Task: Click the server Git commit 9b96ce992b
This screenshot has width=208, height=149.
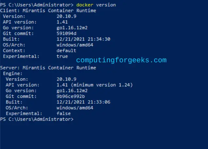Action: click(71, 96)
